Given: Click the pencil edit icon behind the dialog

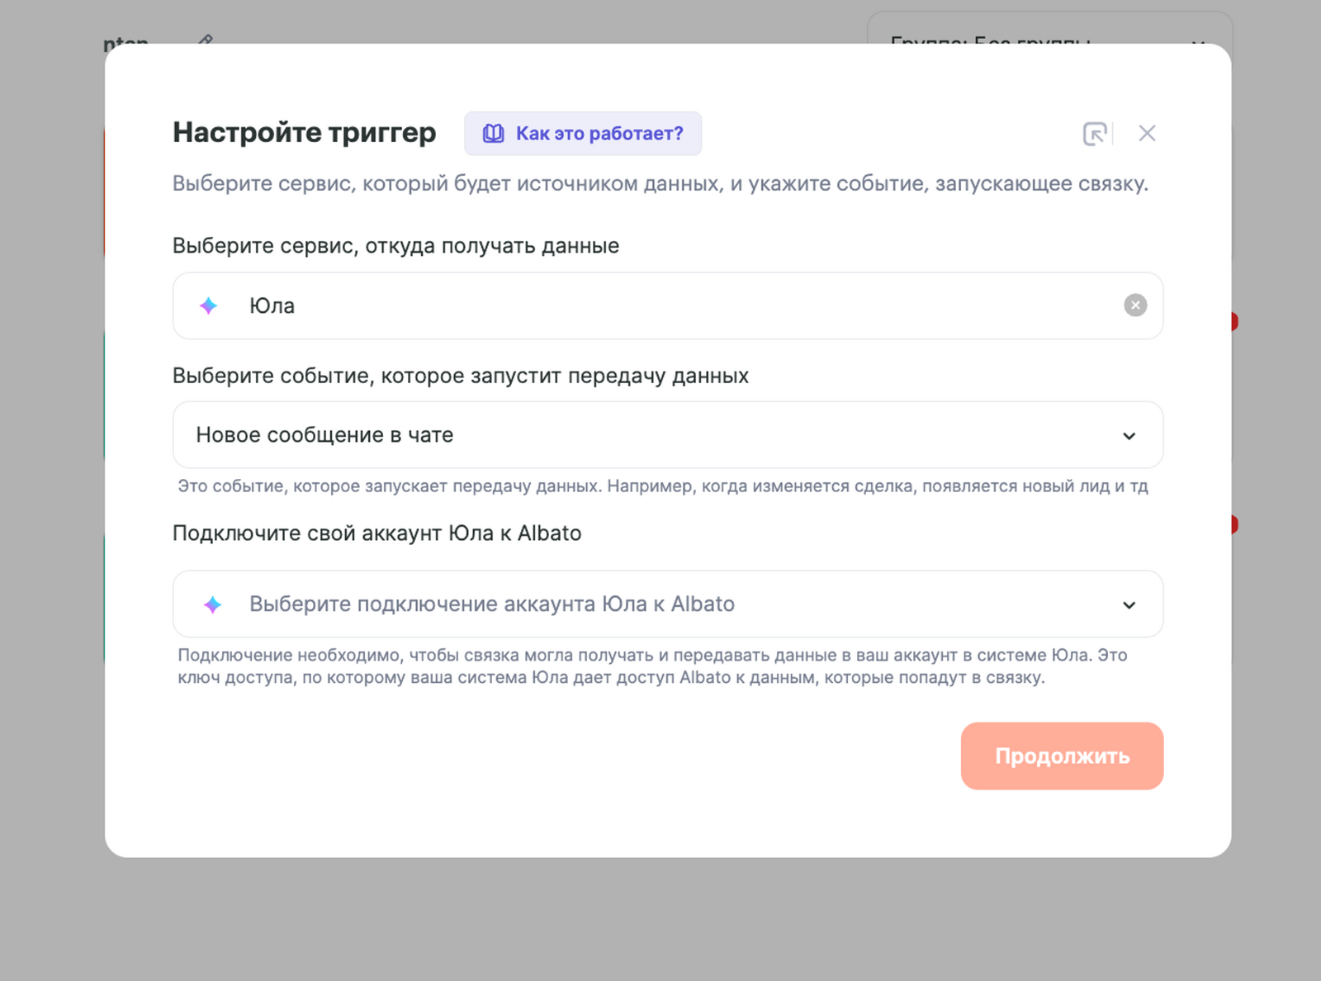Looking at the screenshot, I should (206, 39).
